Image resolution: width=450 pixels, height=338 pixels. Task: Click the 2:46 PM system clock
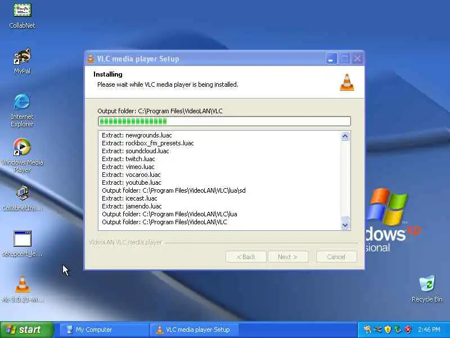pyautogui.click(x=429, y=330)
